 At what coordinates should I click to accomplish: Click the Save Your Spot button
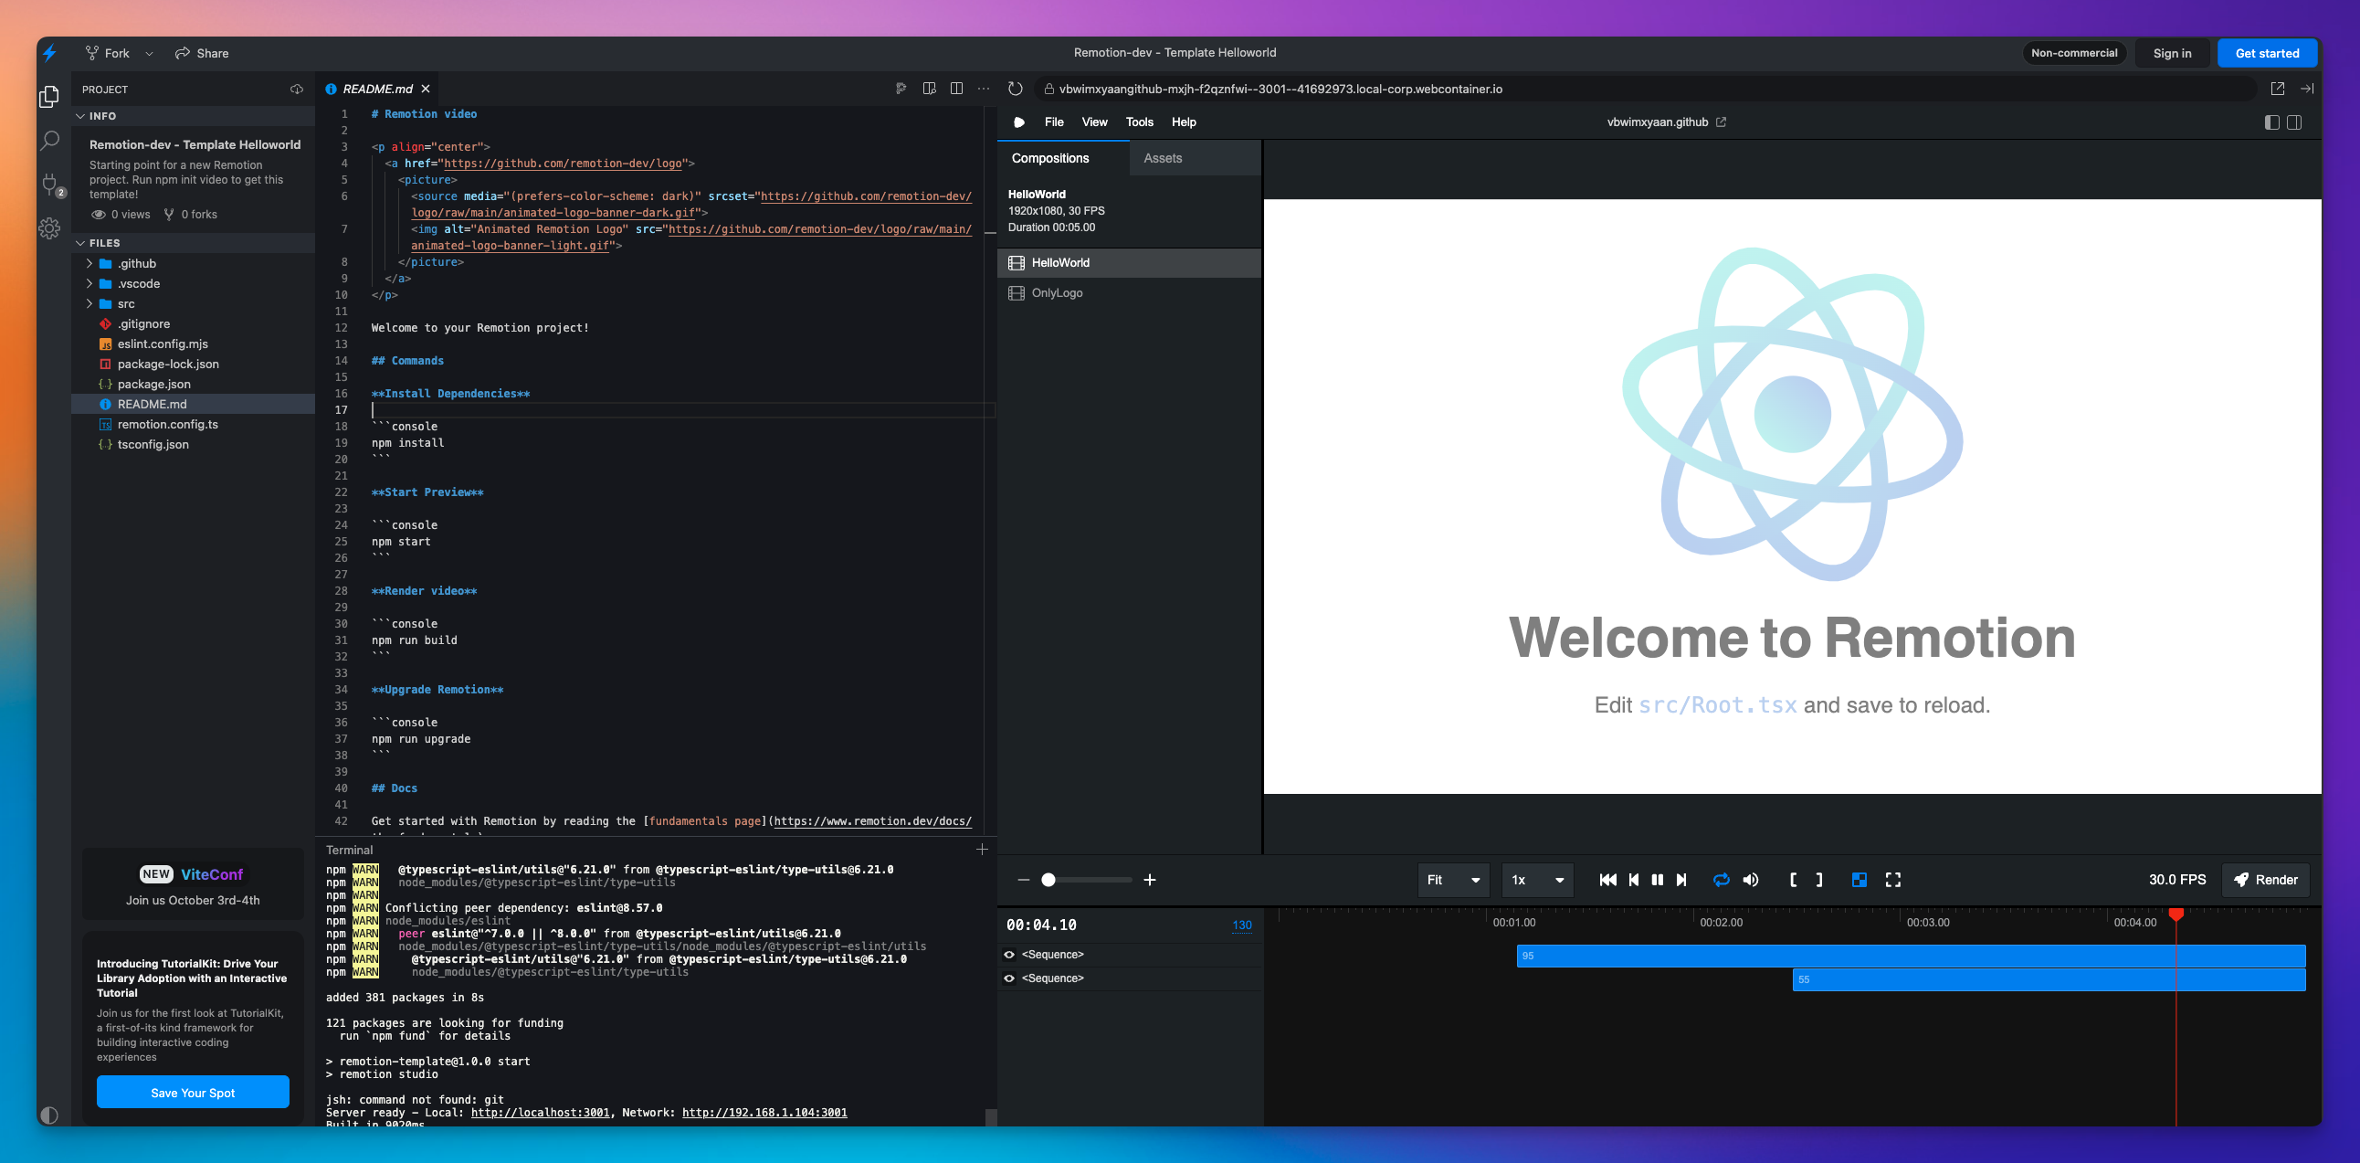point(193,1093)
